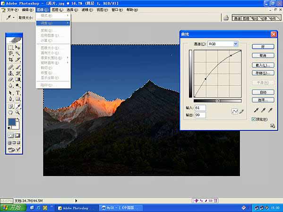Viewport: 283px width, 212px height.
Task: Click the 输入 input value field
Action: 200,108
